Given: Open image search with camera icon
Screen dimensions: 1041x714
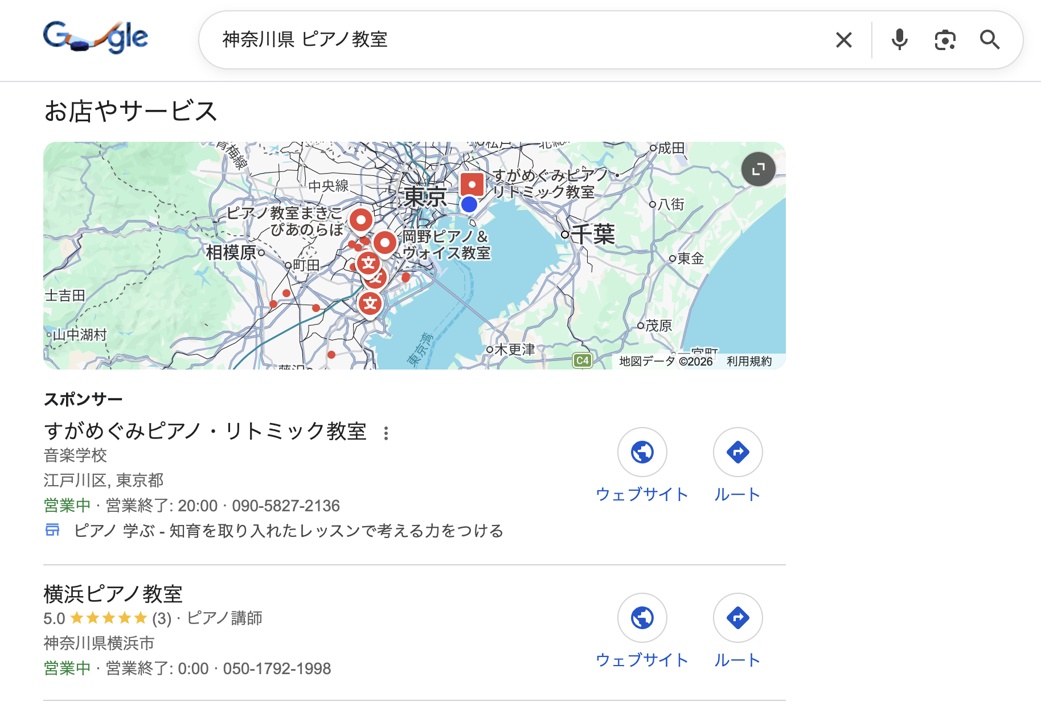Looking at the screenshot, I should point(945,40).
